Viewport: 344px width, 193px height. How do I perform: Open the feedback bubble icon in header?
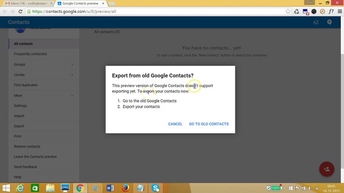329,22
